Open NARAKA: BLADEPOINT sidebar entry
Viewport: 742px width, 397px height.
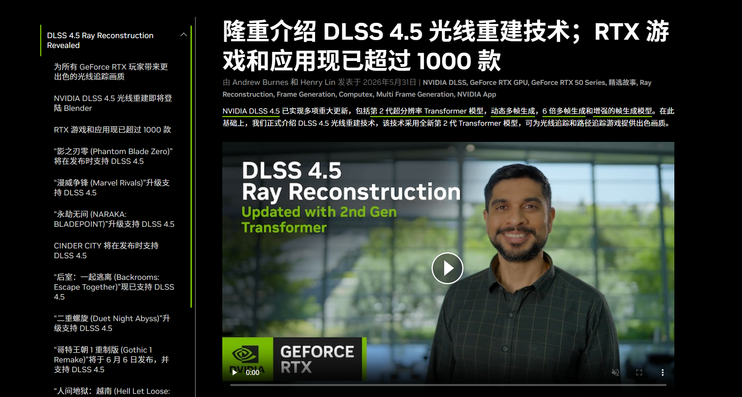click(x=114, y=219)
